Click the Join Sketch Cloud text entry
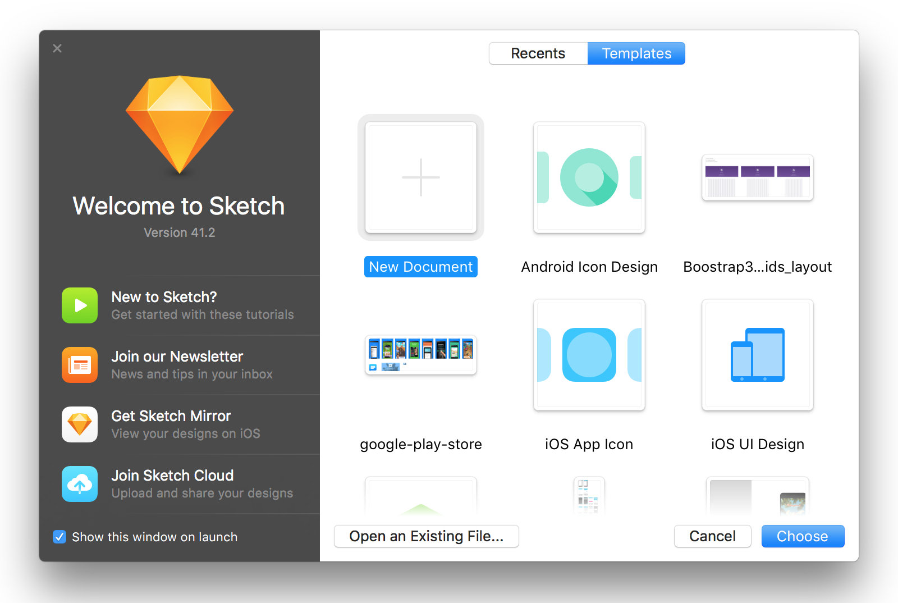 tap(172, 476)
